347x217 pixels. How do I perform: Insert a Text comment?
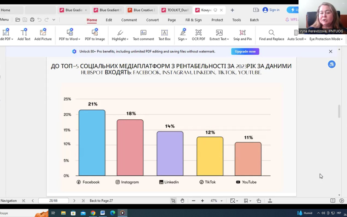[x=144, y=35]
